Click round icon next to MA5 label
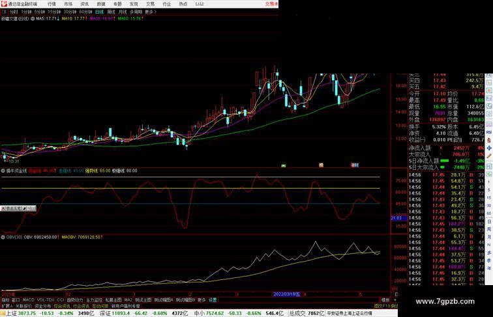Viewport: 493px width, 317px height. point(33,19)
